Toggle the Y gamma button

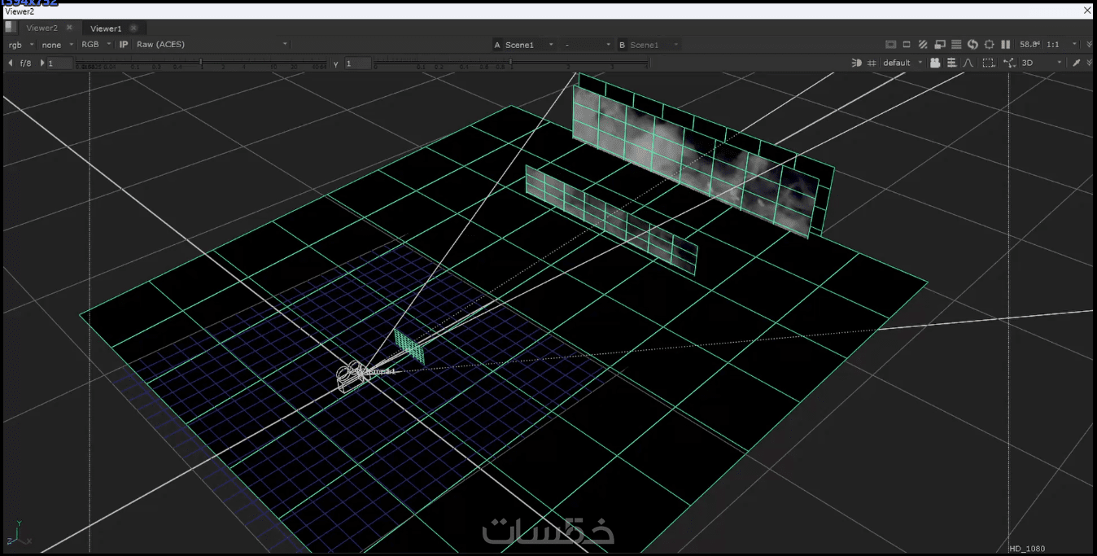coord(335,63)
